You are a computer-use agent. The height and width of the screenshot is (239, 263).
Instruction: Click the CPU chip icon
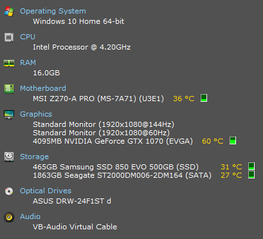point(9,37)
